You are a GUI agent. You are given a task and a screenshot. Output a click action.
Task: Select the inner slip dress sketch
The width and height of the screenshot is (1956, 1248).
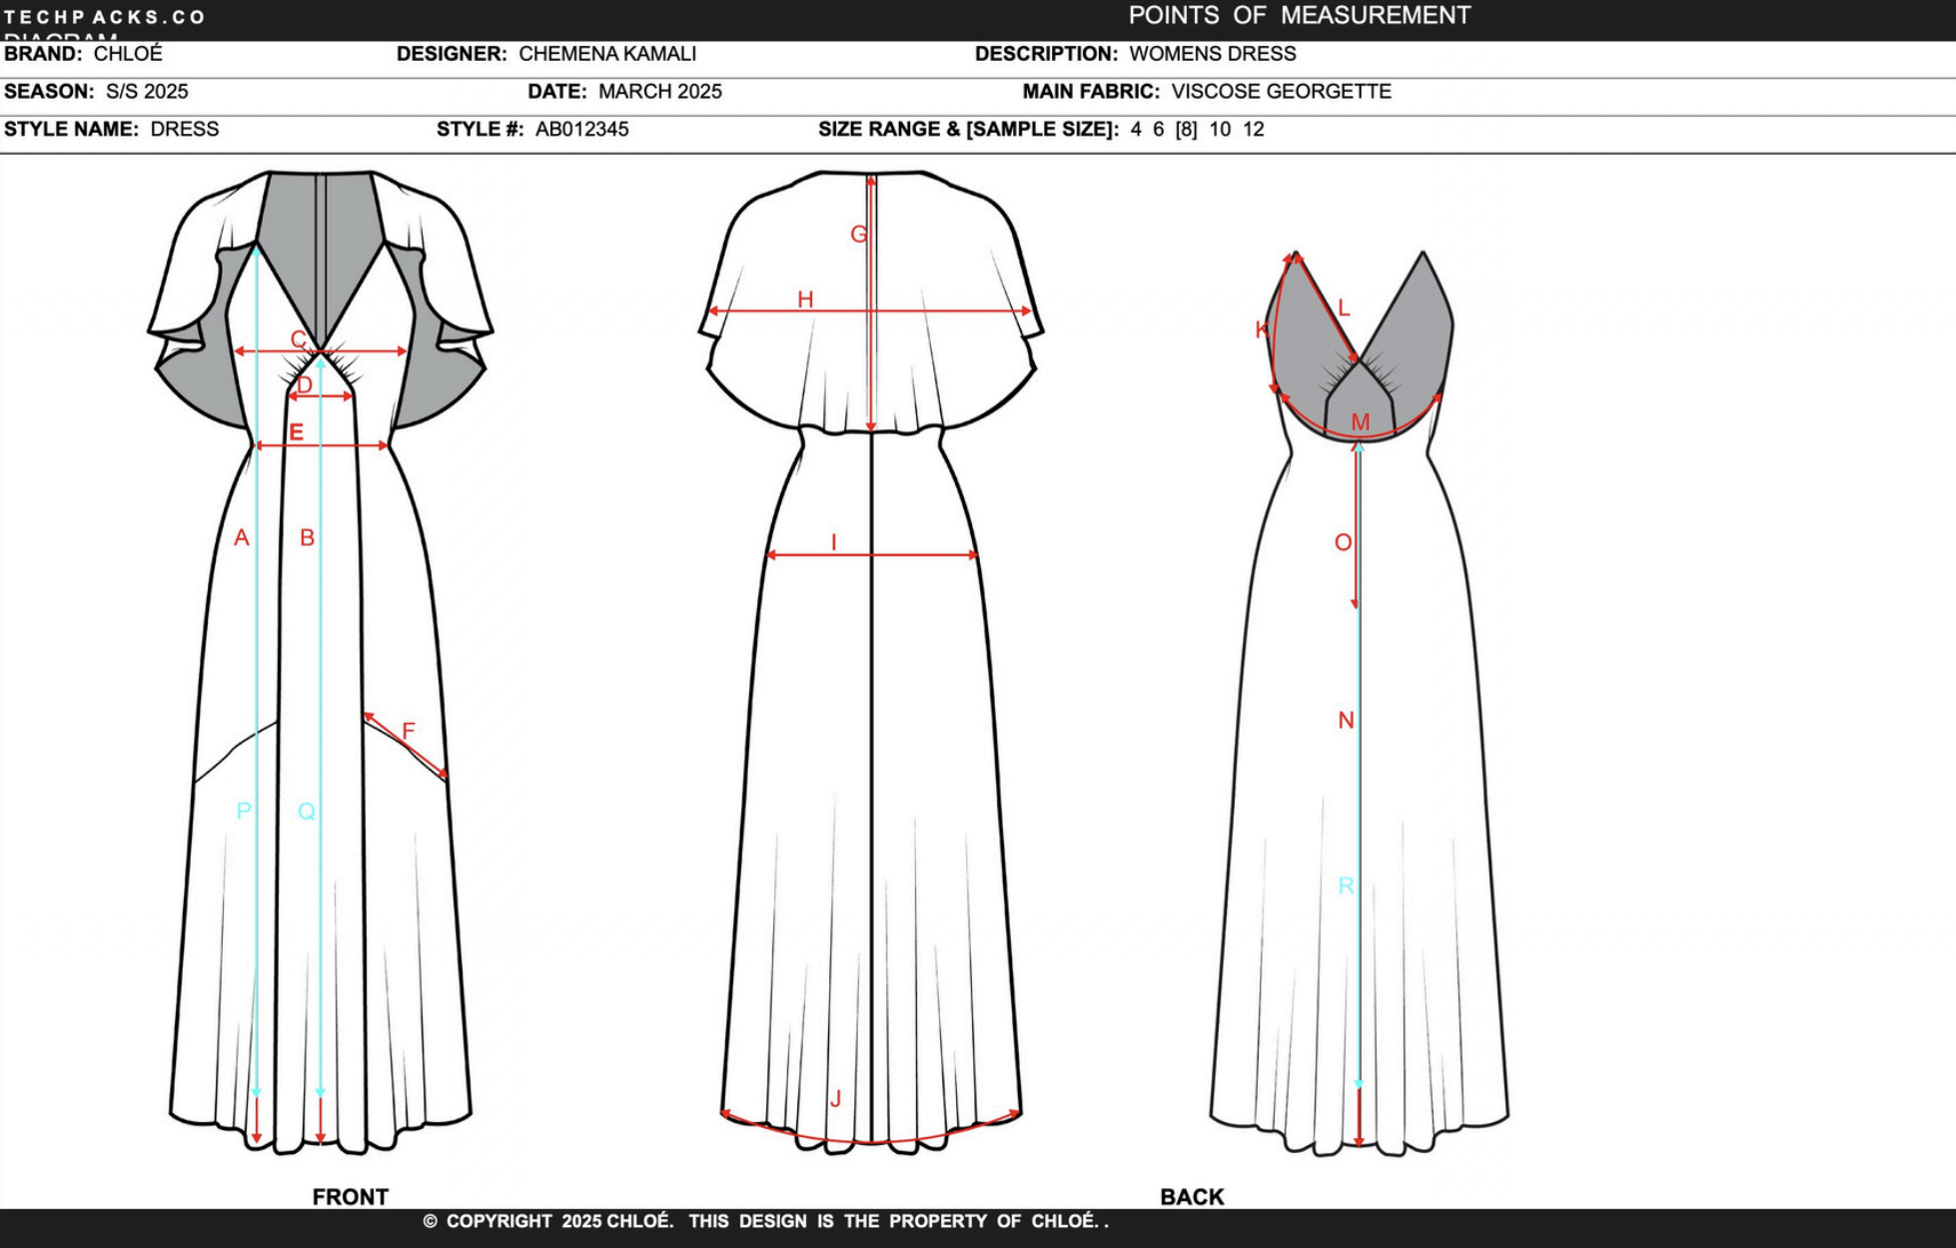pyautogui.click(x=1360, y=704)
